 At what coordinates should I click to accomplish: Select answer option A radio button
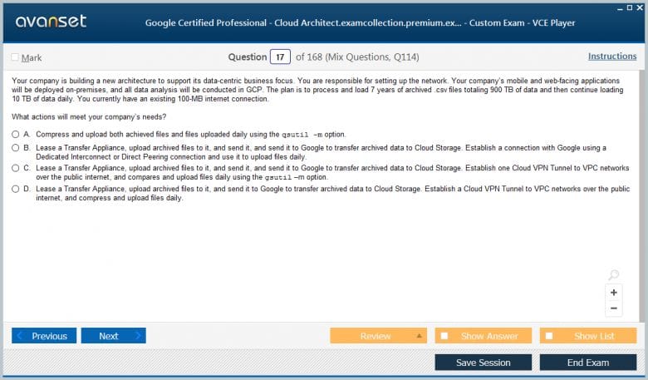click(x=15, y=134)
